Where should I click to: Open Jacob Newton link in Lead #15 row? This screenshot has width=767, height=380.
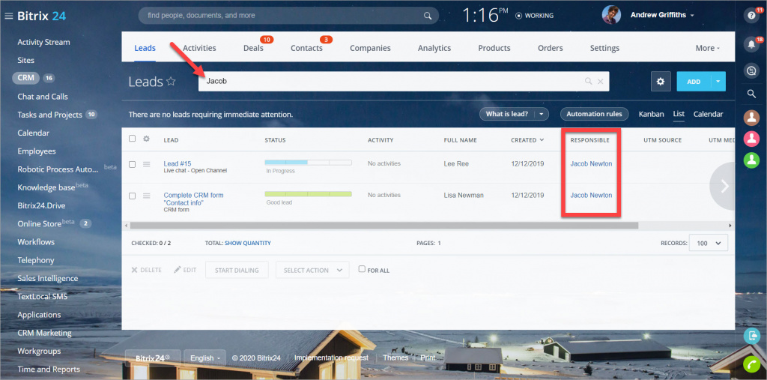pos(591,163)
